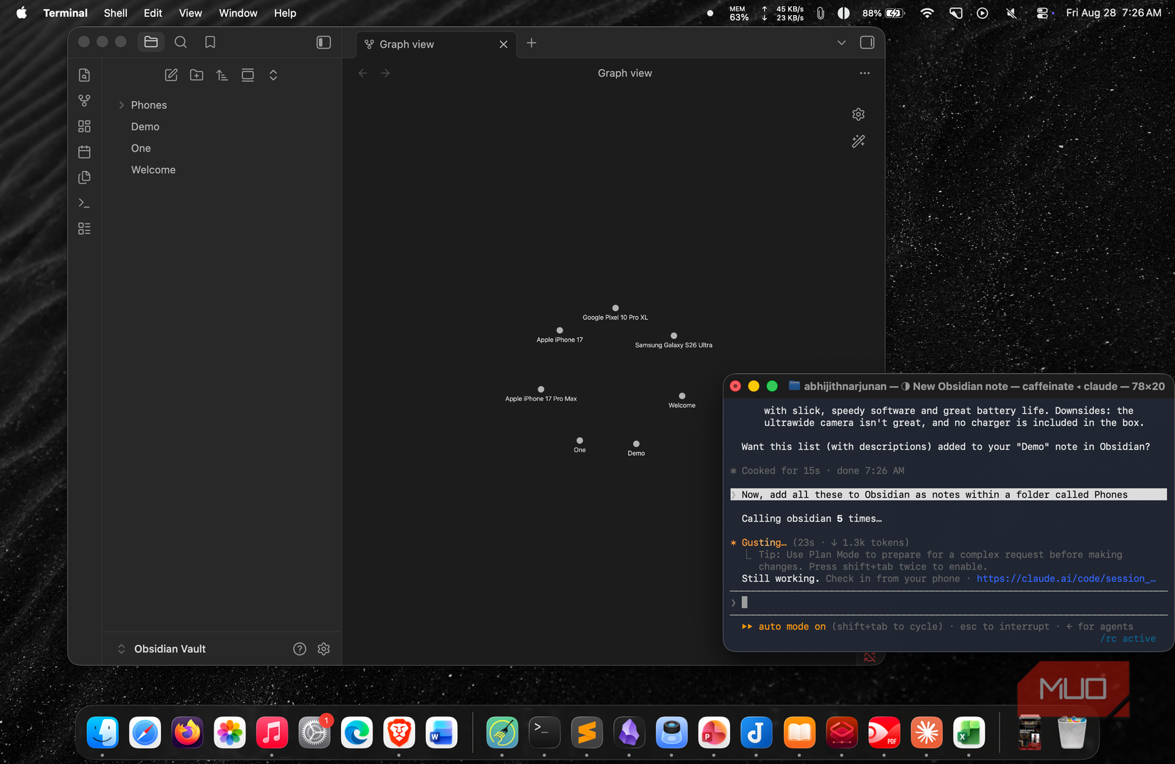Viewport: 1175px width, 764px height.
Task: Open the Bookmarks tab in Obsidian sidebar
Action: point(210,42)
